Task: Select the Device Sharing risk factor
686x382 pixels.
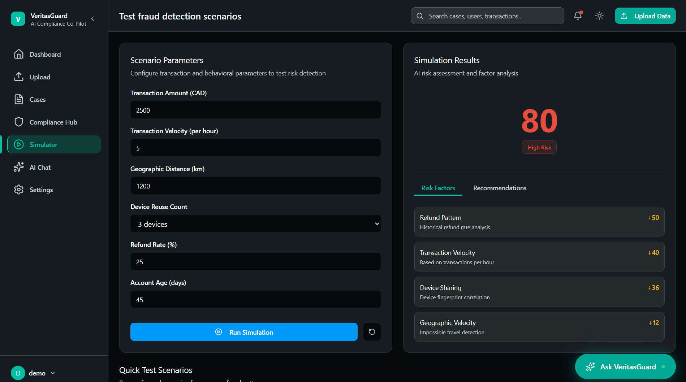Action: point(539,292)
